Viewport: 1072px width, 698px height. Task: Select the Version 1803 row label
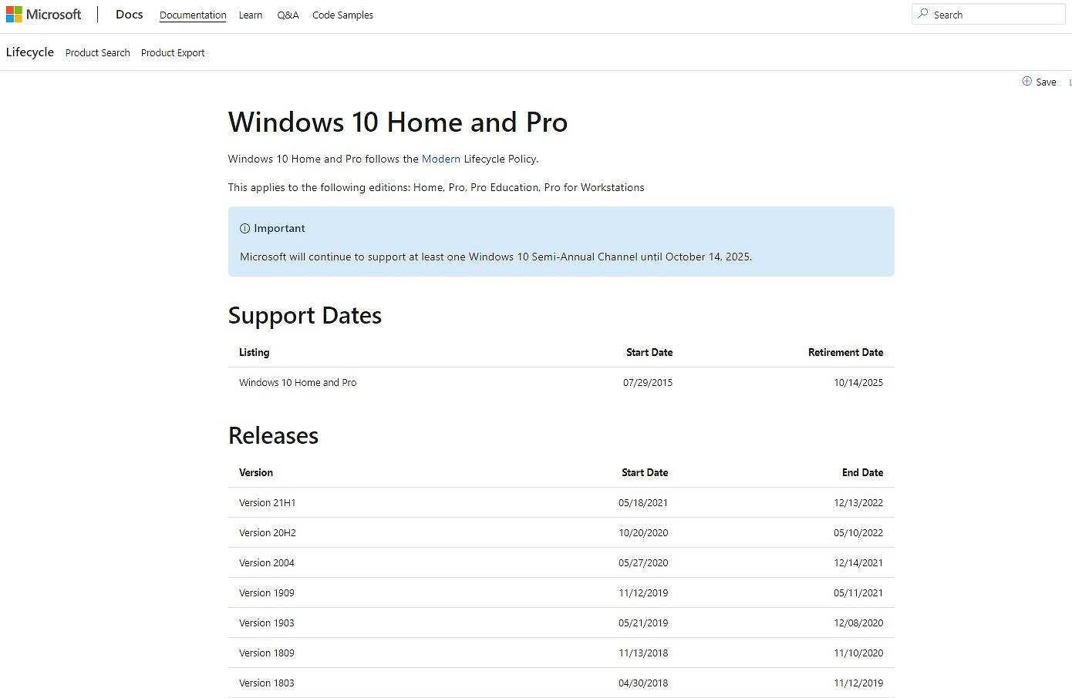coord(267,683)
